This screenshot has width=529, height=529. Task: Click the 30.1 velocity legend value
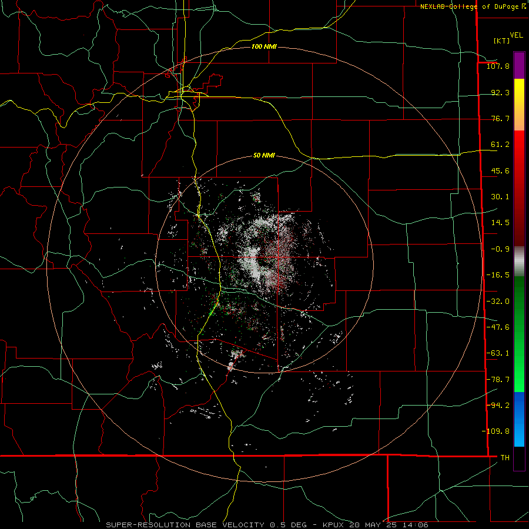[500, 197]
